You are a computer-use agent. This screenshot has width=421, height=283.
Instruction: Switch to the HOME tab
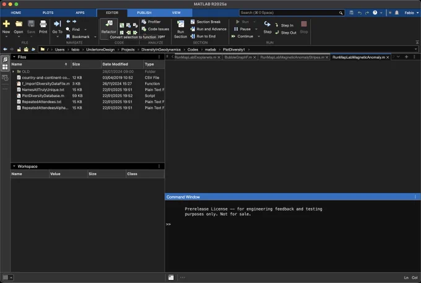coord(16,12)
